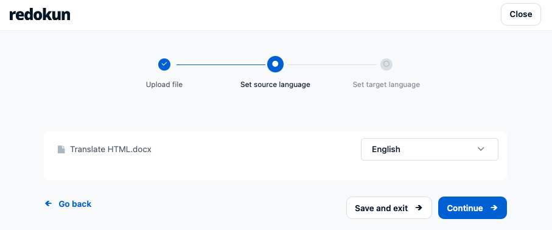Click the Translate HTML.docx file name

point(111,149)
